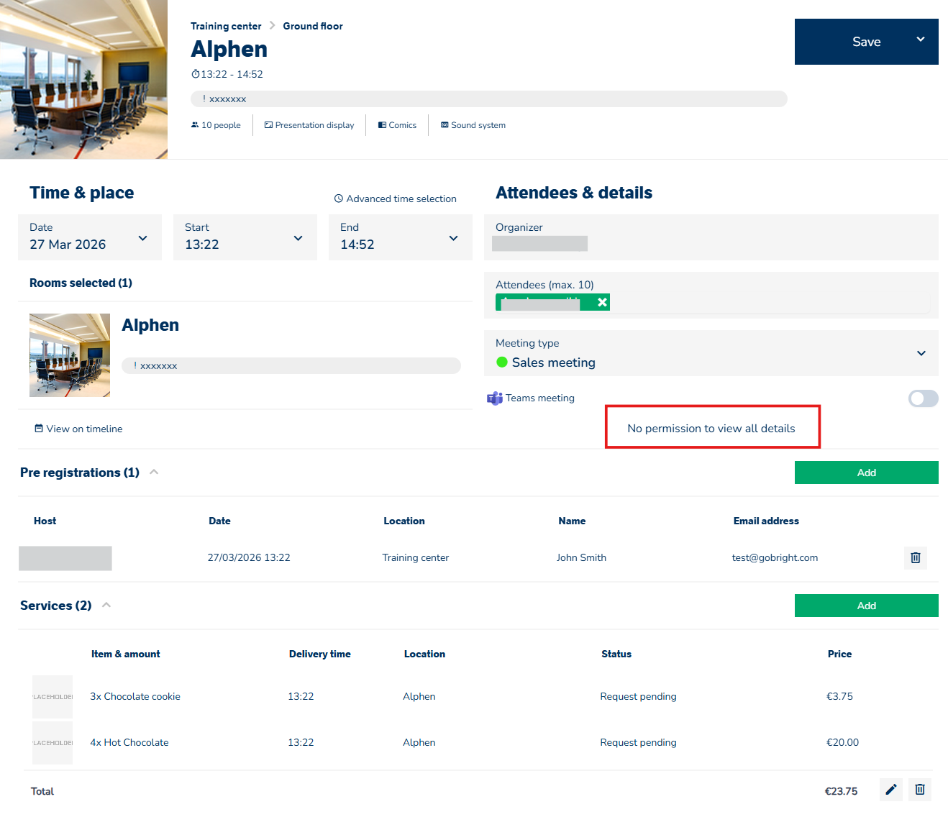The image size is (948, 817).
Task: Click the pencil icon to edit services
Action: pos(890,790)
